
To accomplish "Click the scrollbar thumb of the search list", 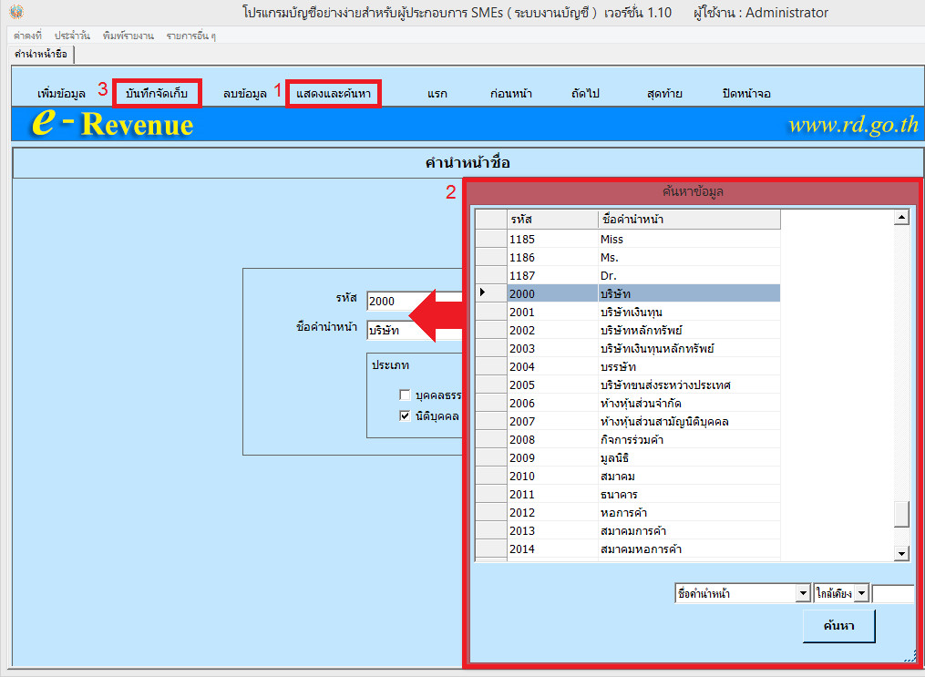I will pyautogui.click(x=901, y=514).
